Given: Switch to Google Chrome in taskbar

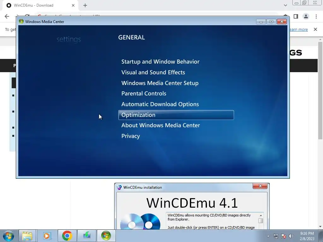Looking at the screenshot, I should click(67, 236).
